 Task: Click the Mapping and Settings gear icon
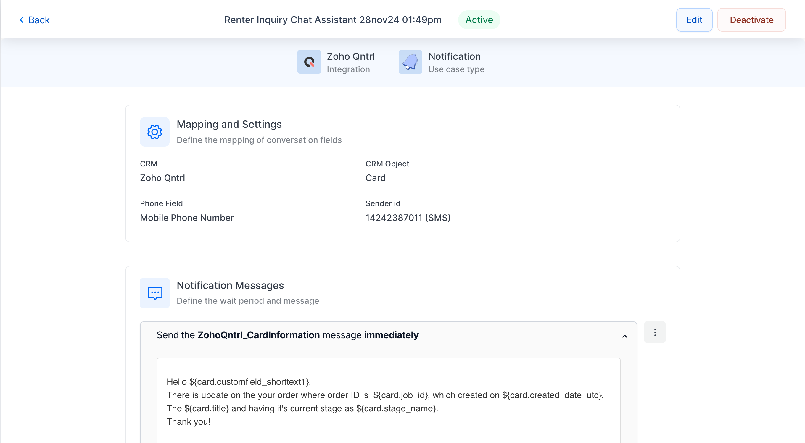(x=155, y=132)
